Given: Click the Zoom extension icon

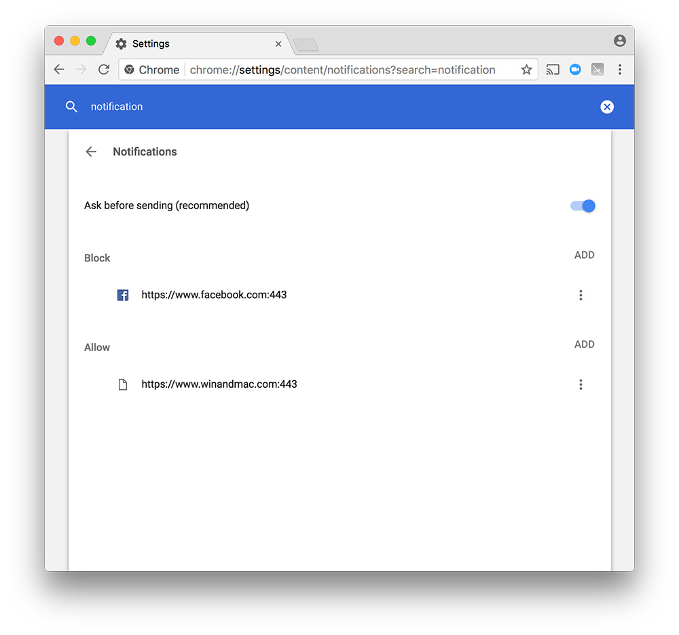Looking at the screenshot, I should [575, 69].
